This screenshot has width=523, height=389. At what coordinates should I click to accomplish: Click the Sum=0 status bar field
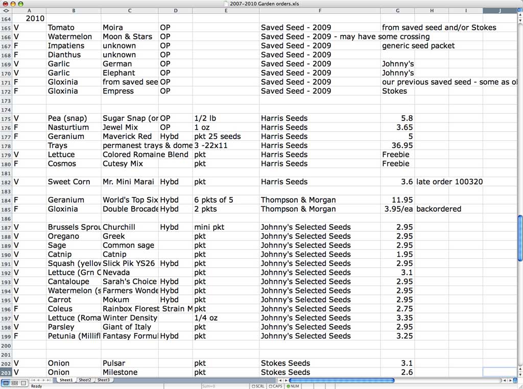click(x=208, y=386)
